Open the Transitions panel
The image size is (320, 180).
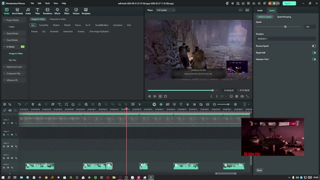[47, 11]
